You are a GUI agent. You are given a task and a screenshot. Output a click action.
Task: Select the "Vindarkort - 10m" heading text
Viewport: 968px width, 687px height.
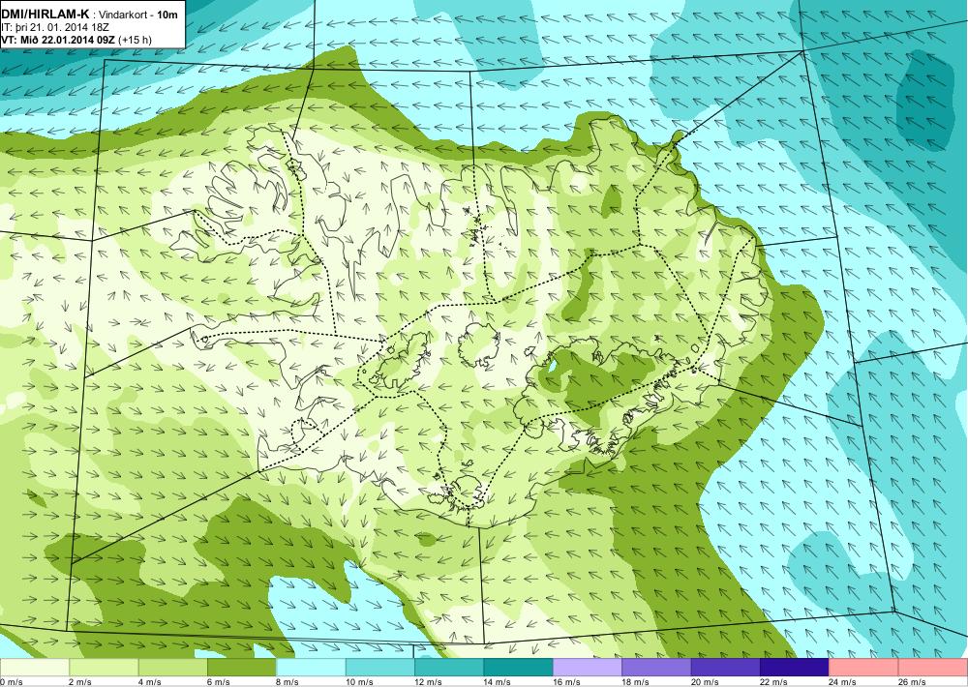[137, 14]
